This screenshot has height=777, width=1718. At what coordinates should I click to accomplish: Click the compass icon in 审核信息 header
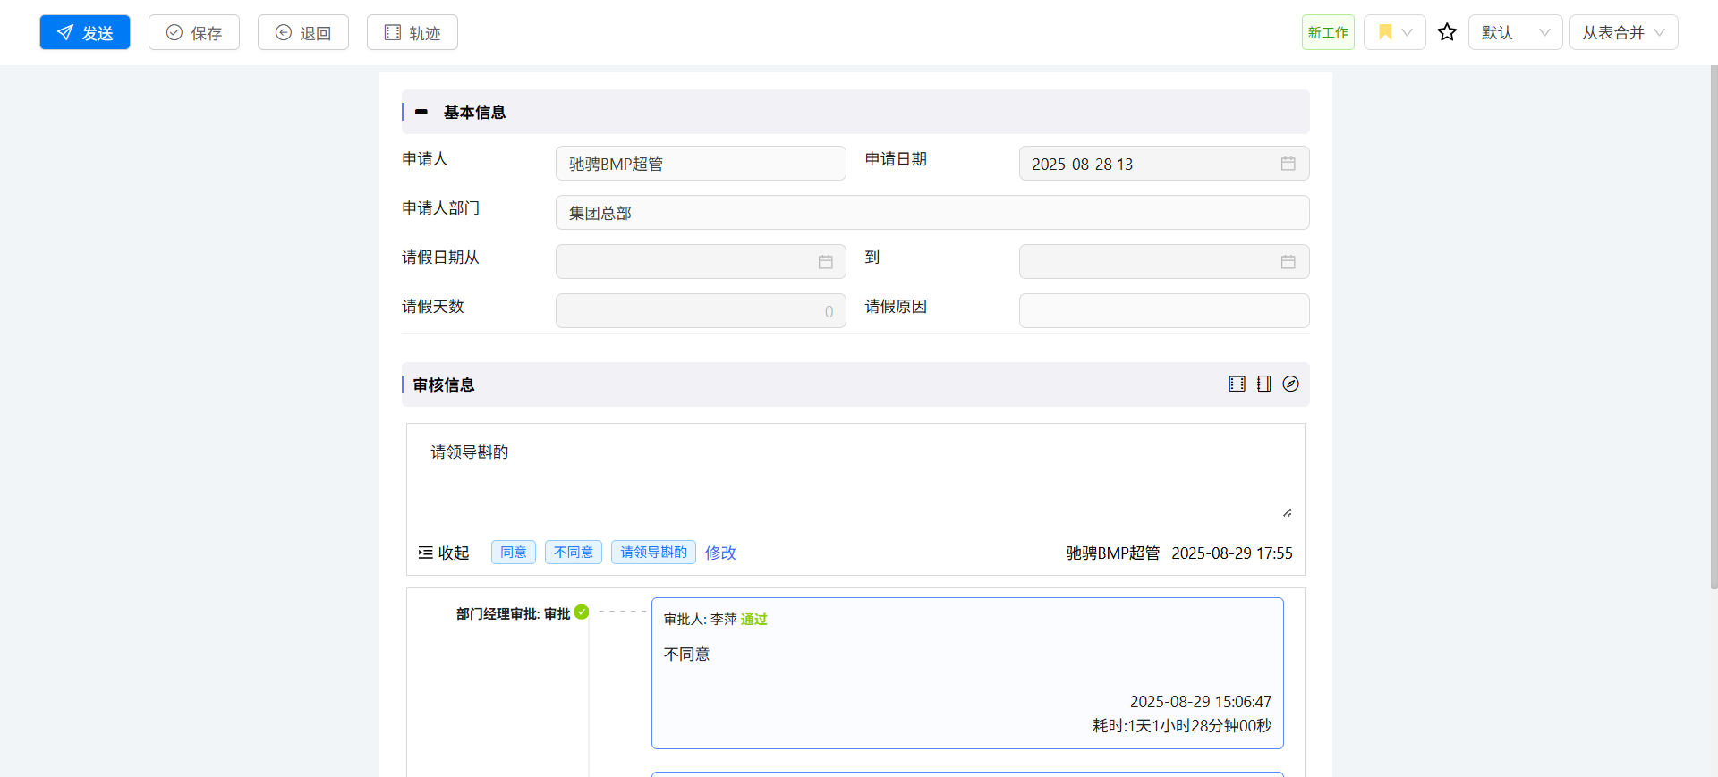(x=1290, y=384)
